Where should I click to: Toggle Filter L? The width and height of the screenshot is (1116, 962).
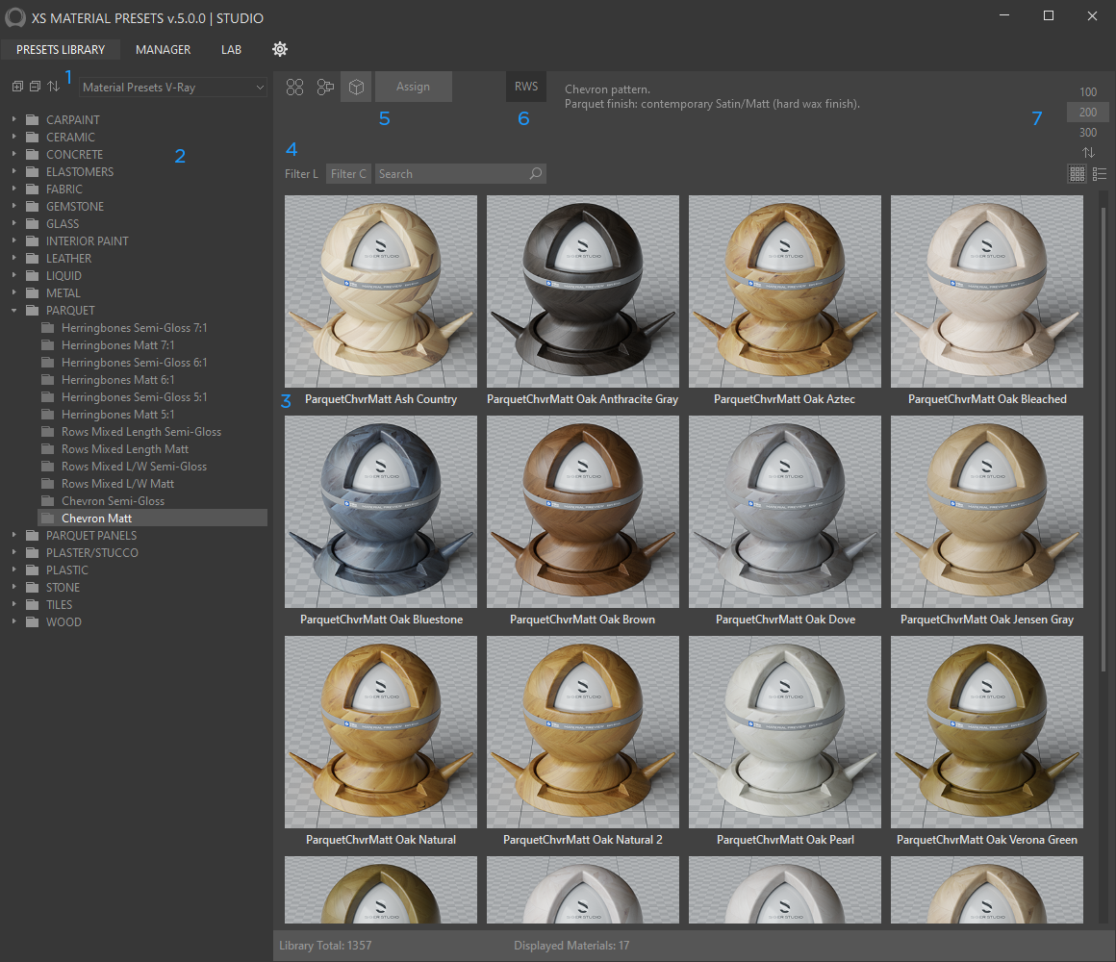(301, 173)
